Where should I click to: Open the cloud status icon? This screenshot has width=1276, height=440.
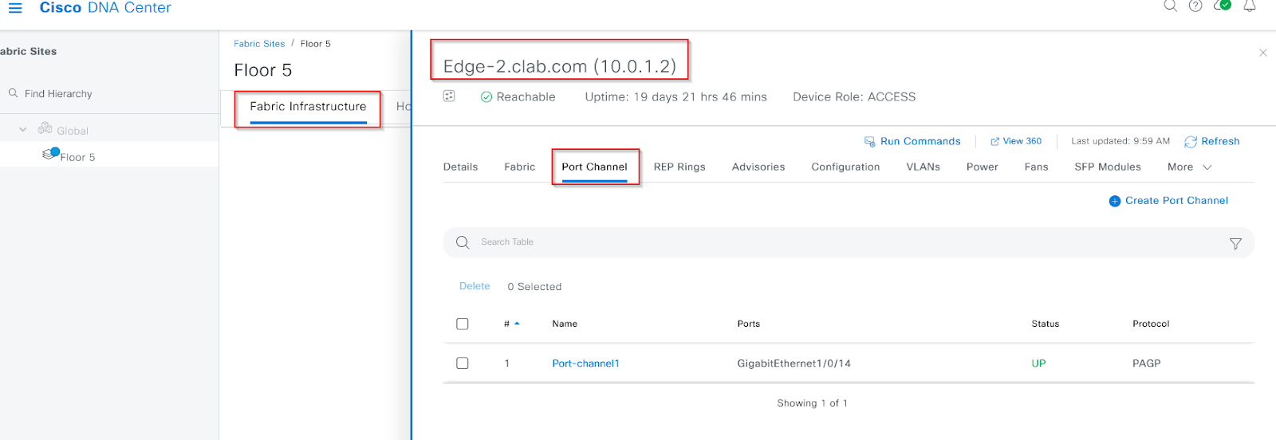click(1222, 6)
